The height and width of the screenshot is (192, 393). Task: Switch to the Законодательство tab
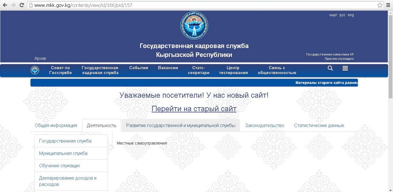coord(264,126)
